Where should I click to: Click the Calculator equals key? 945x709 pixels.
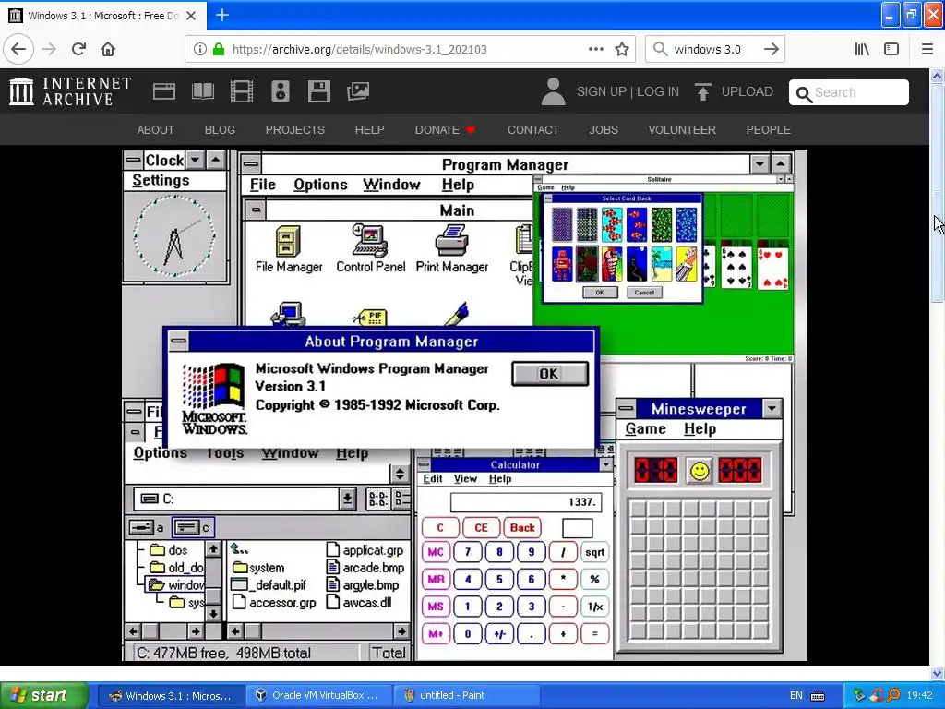pyautogui.click(x=594, y=633)
